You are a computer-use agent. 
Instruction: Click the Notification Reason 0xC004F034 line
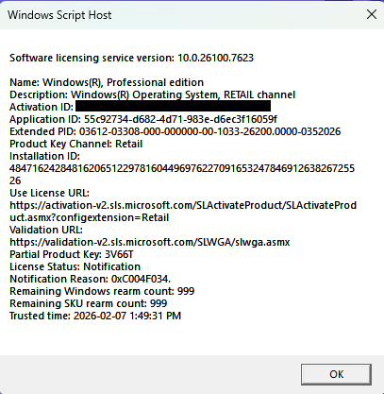[x=91, y=279]
